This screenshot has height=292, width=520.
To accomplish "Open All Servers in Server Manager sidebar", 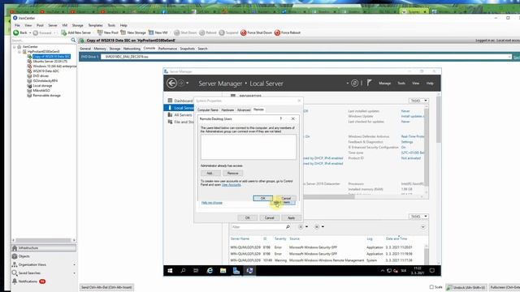I will [183, 115].
